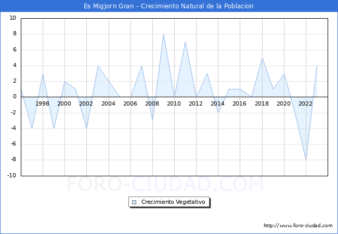Click the y-axis value 10
The height and width of the screenshot is (234, 338).
tap(12, 18)
